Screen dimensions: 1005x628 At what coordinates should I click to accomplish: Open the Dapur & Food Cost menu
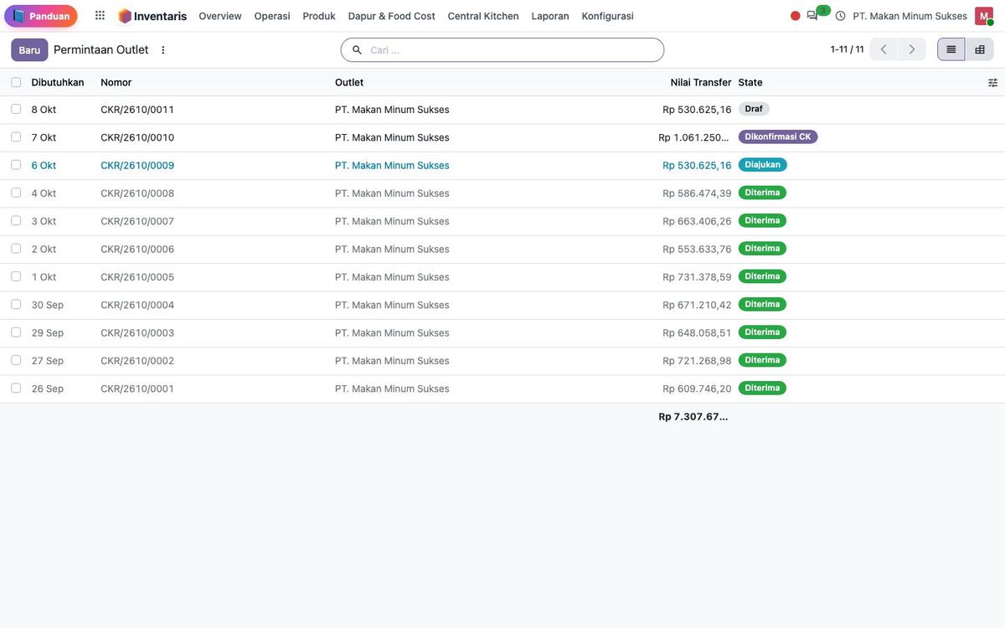point(392,16)
